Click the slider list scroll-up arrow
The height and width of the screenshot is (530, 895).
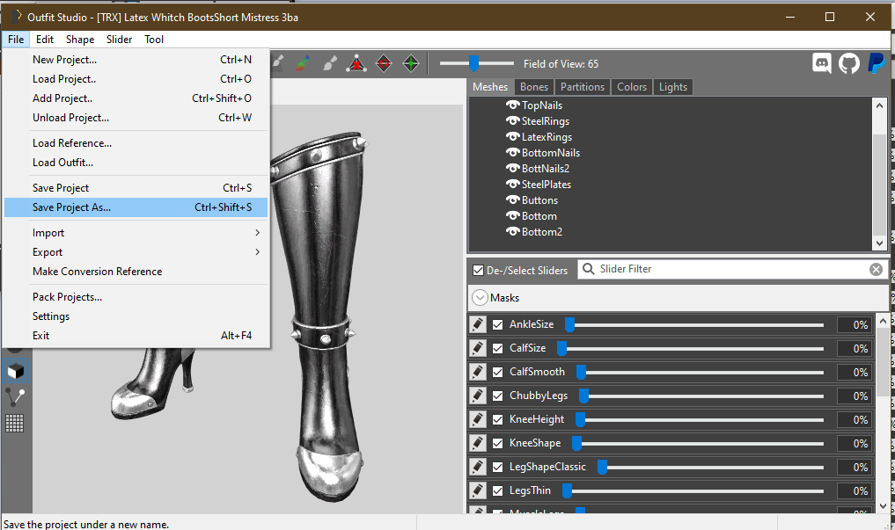pos(883,321)
